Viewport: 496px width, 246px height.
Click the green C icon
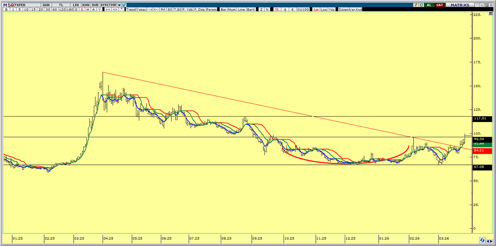tap(421, 5)
